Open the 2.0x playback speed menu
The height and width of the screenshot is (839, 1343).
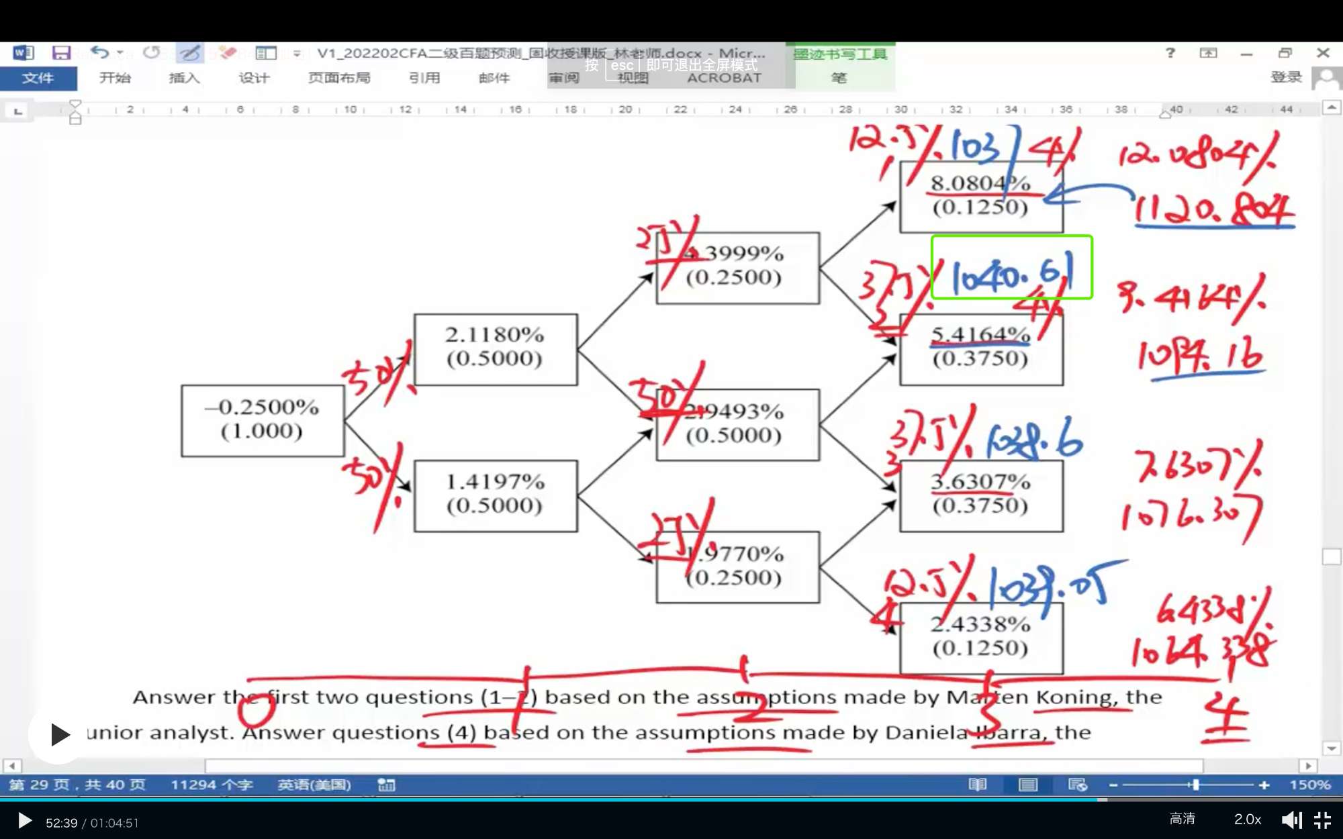point(1247,820)
